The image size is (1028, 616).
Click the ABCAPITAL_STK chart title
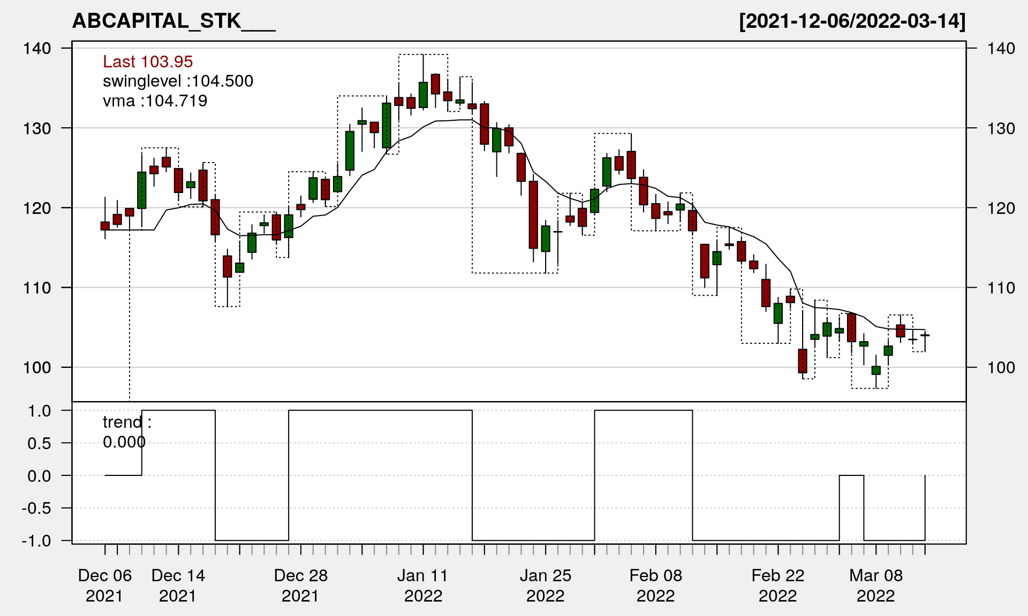[x=173, y=21]
